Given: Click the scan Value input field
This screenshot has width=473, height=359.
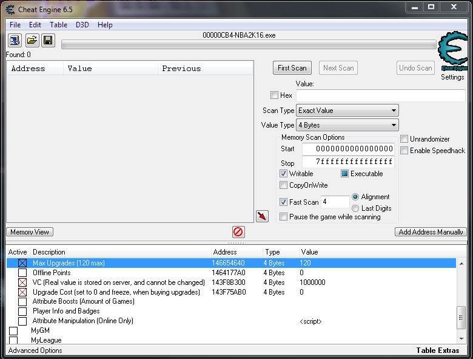Looking at the screenshot, I should (380, 95).
